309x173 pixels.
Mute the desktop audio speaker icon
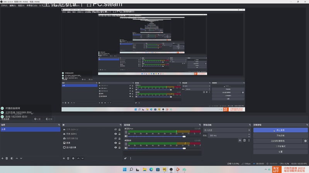126,148
